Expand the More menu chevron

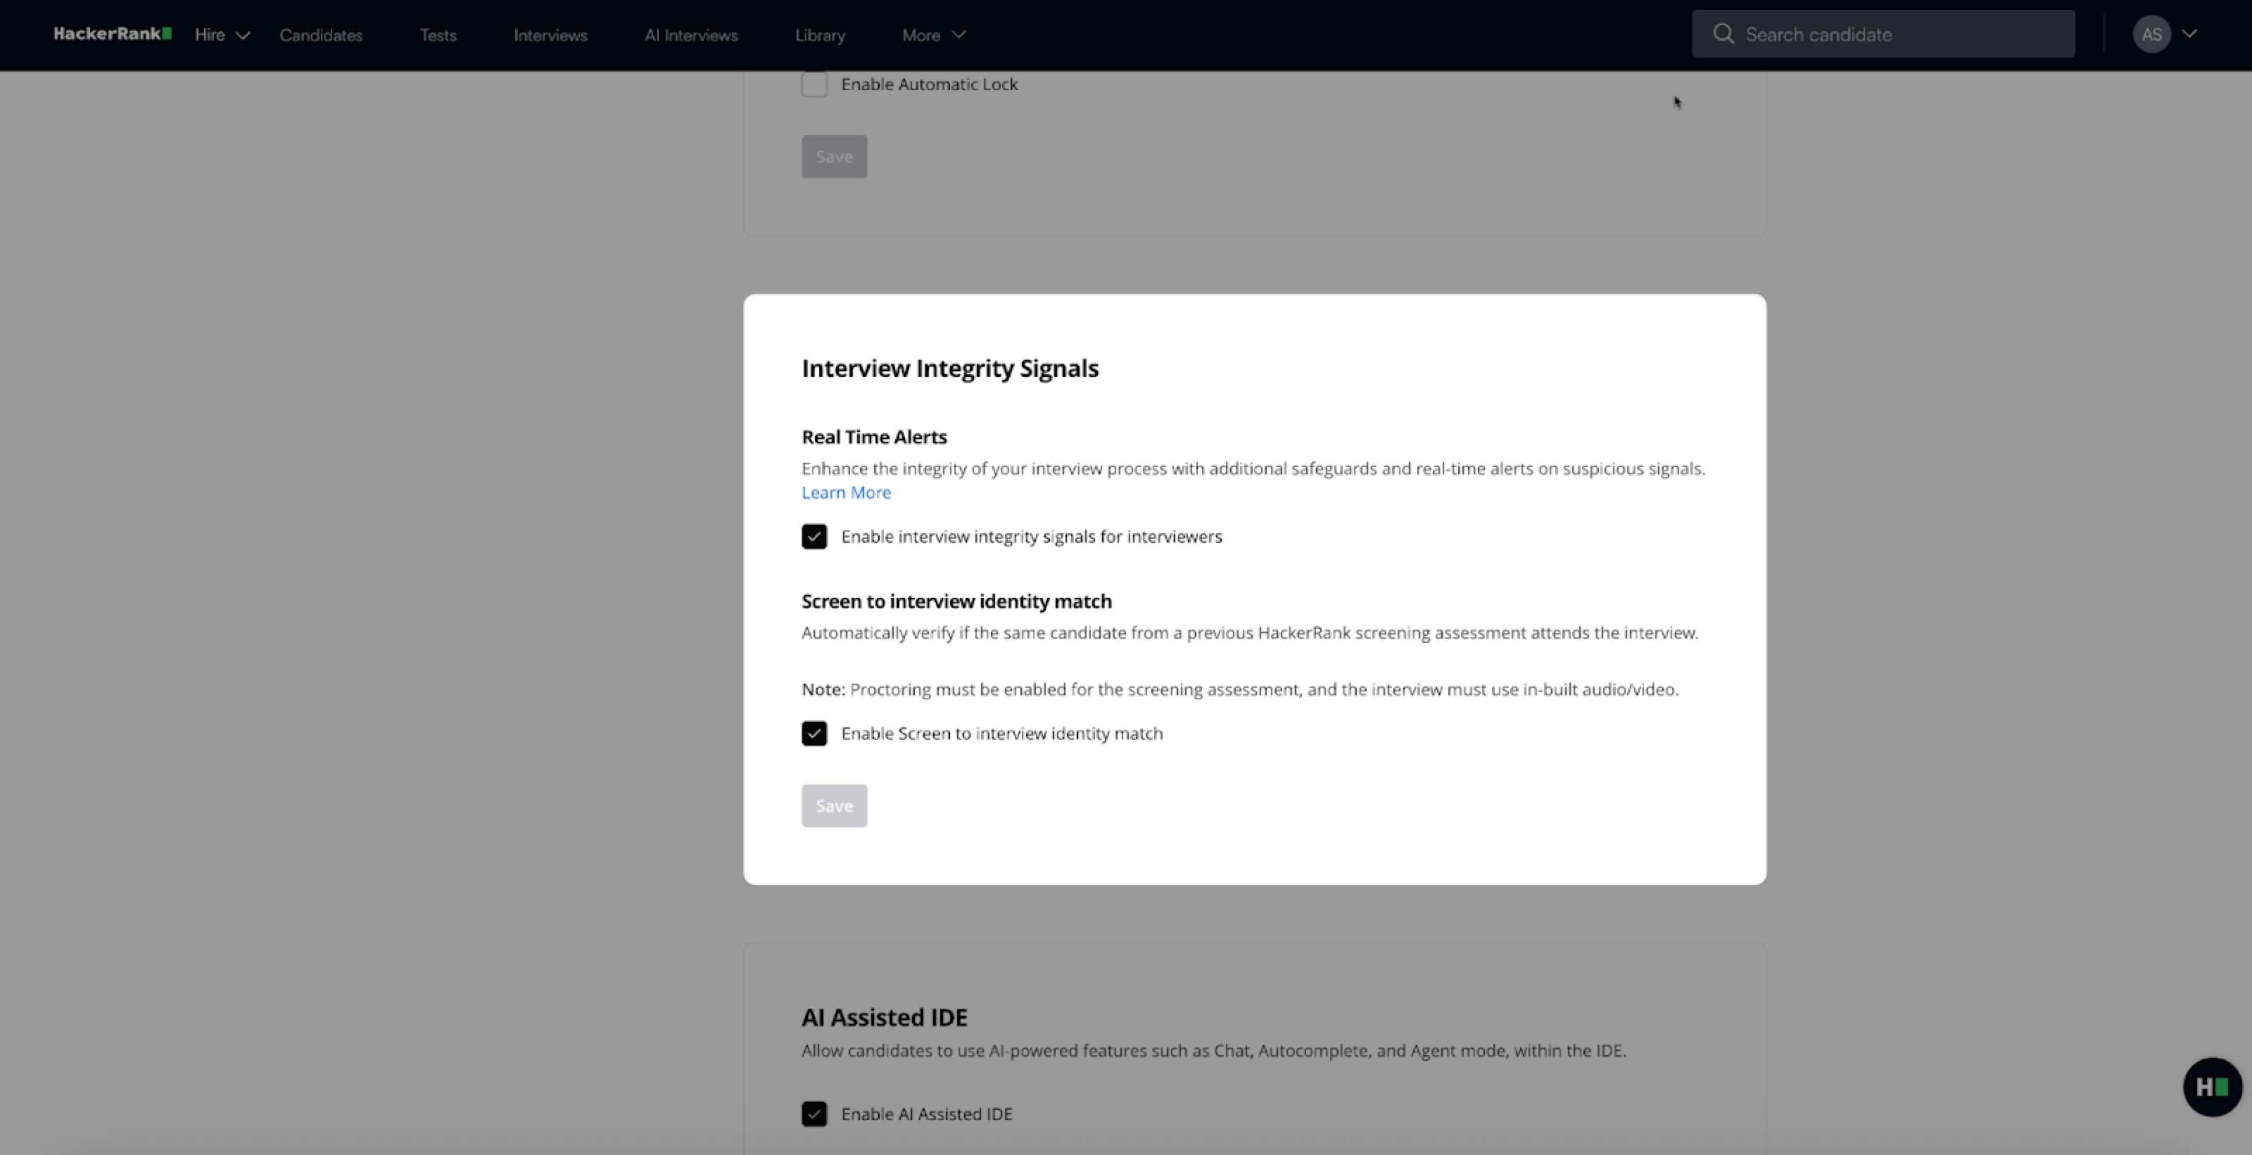pos(959,35)
